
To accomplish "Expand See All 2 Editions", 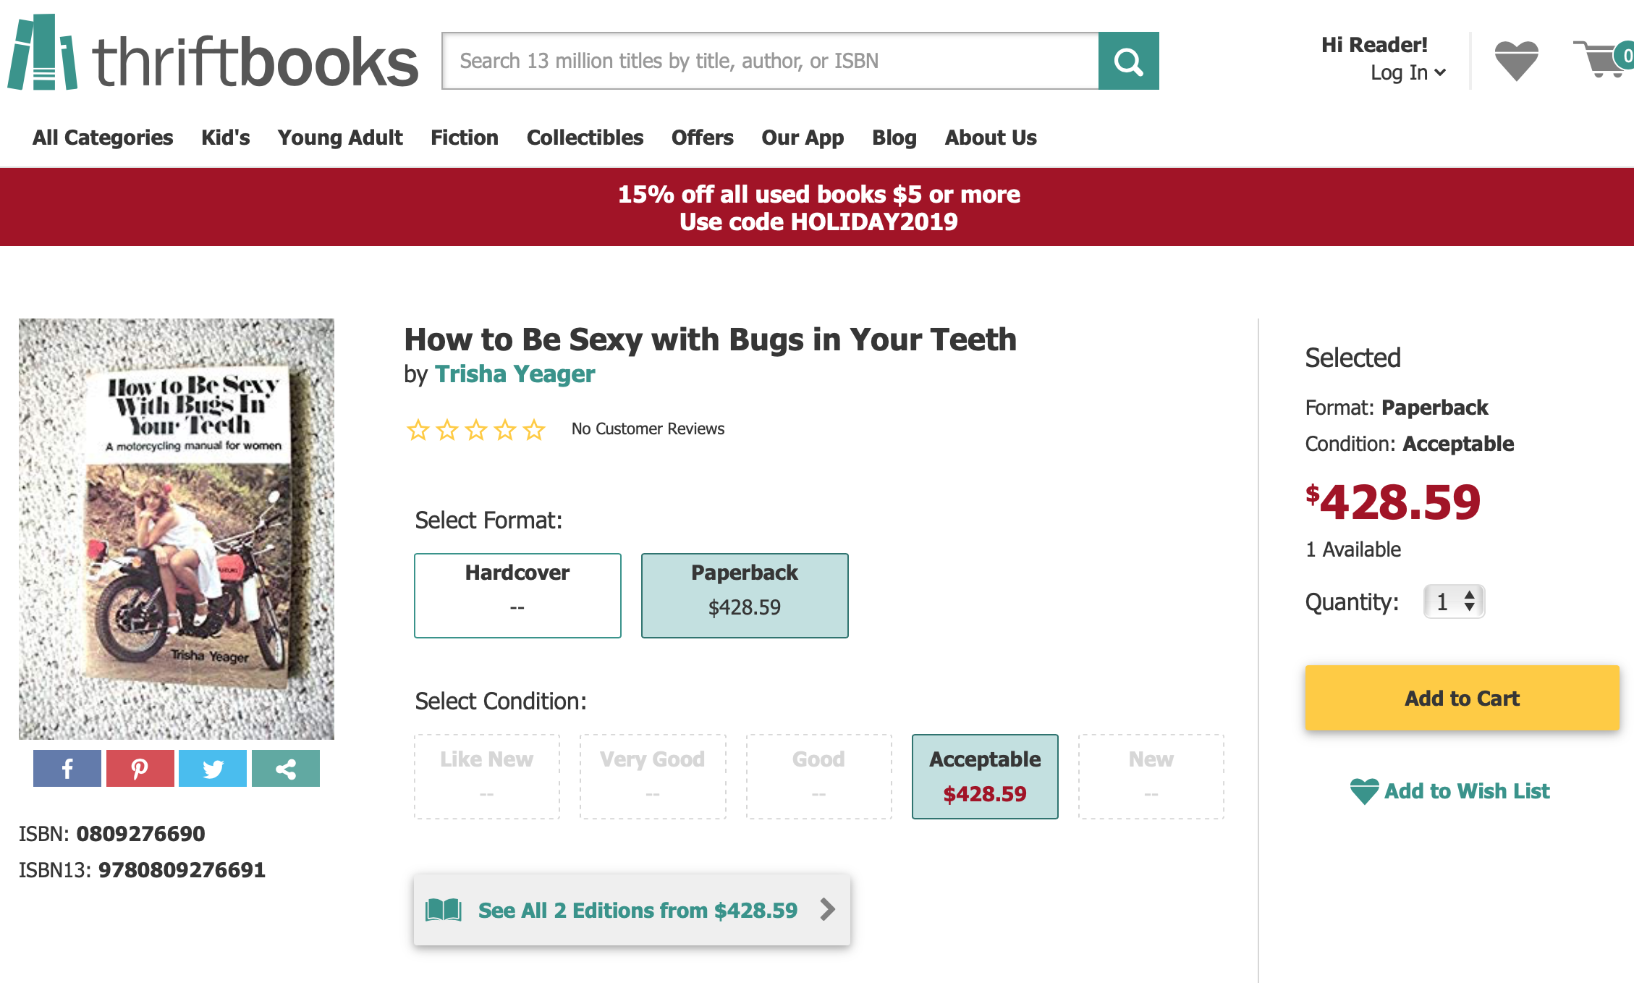I will 632,910.
